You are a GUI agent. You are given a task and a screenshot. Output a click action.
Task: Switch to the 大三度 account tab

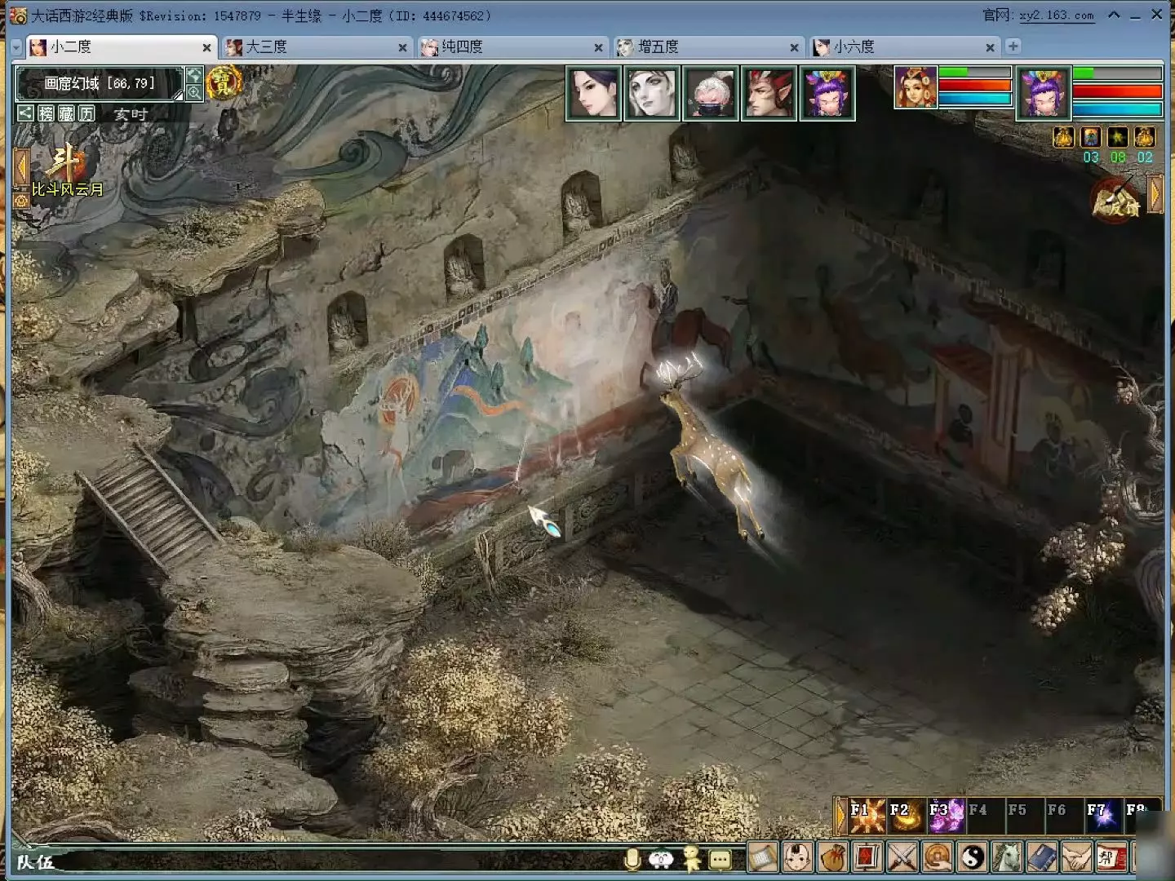(316, 47)
